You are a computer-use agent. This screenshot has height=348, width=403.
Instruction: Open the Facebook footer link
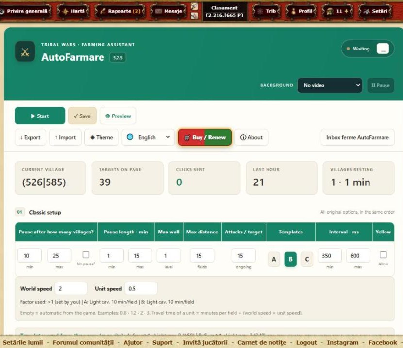coord(383,342)
